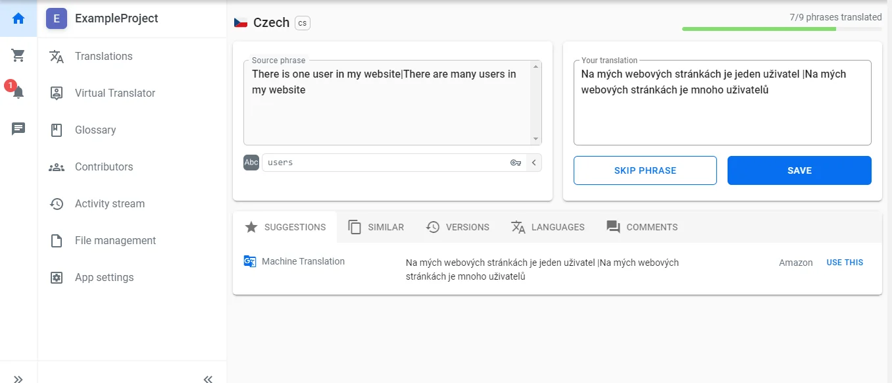Click the Abc icon beside the phrase key
The width and height of the screenshot is (892, 383).
click(x=251, y=162)
